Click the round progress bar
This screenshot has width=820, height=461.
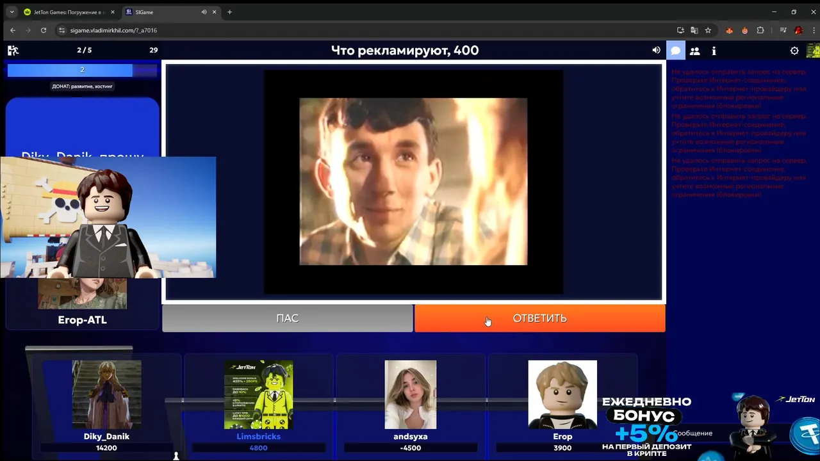[82, 70]
